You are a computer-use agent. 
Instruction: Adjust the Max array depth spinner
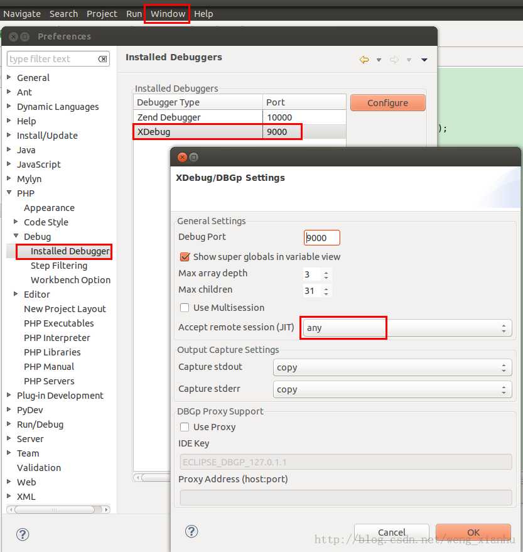[x=326, y=274]
